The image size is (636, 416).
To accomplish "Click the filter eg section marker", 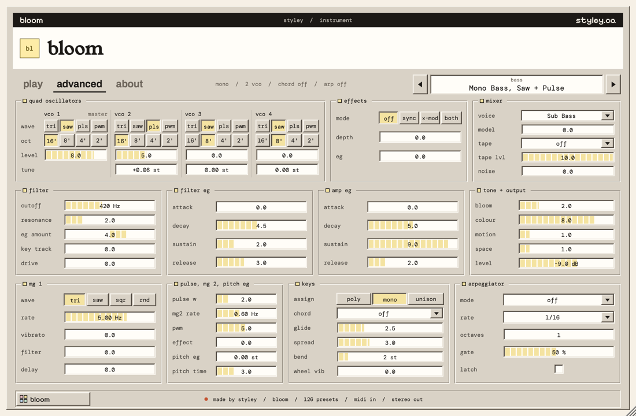I will (x=176, y=190).
